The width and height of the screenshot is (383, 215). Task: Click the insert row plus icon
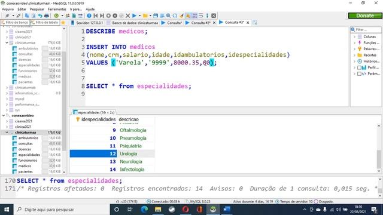point(108,16)
